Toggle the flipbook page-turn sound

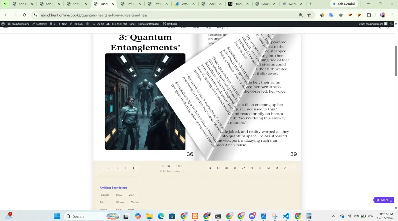pos(227,168)
